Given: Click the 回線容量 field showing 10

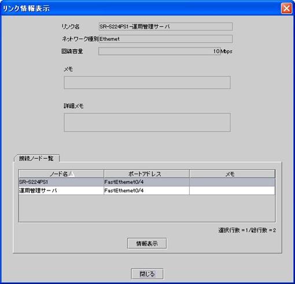Looking at the screenshot, I should [x=160, y=51].
